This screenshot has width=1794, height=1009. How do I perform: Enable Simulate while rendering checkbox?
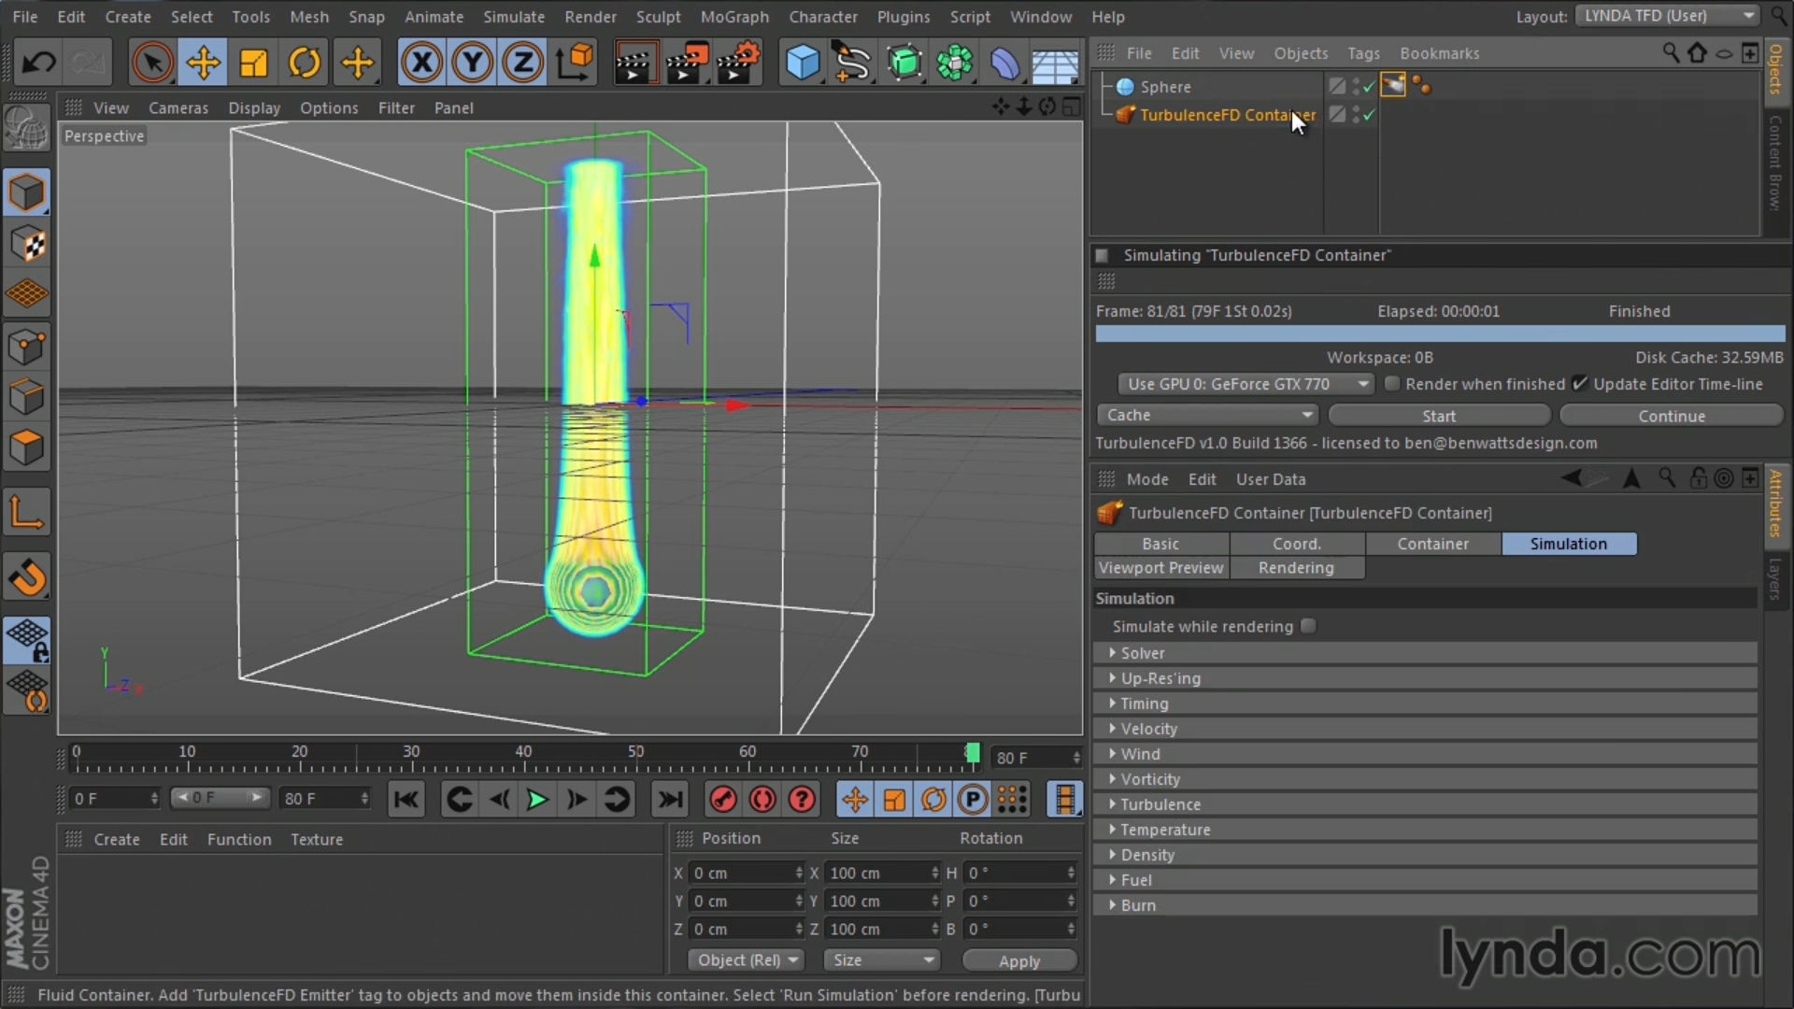click(x=1308, y=626)
